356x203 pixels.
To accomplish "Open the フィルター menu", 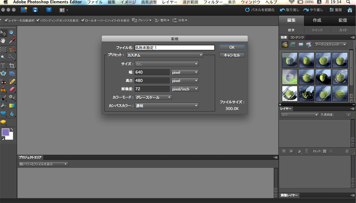I will [213, 2].
